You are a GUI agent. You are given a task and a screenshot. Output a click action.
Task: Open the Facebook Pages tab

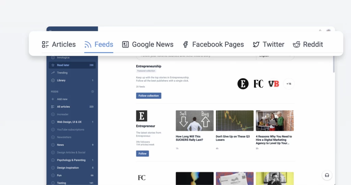click(213, 44)
